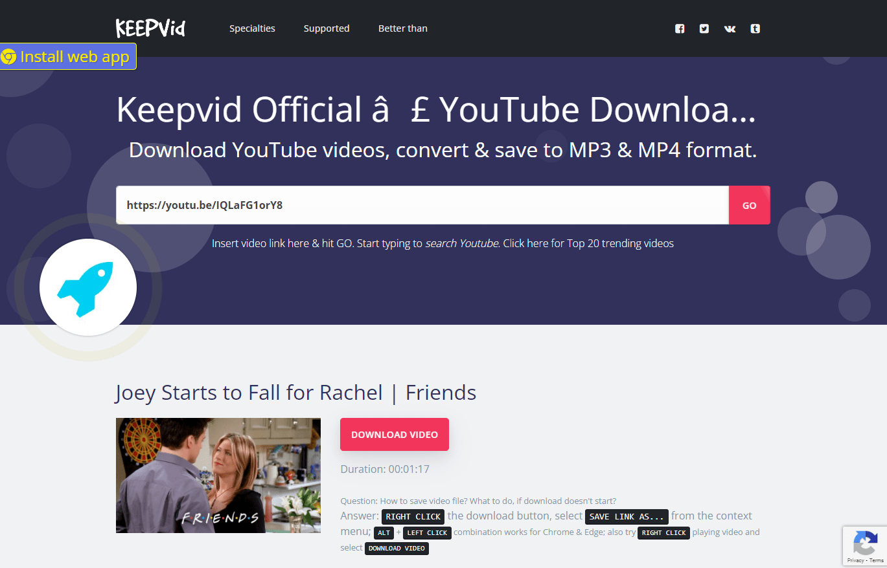Click the black 'DOWNLOAD VIDEO' key label

(397, 549)
